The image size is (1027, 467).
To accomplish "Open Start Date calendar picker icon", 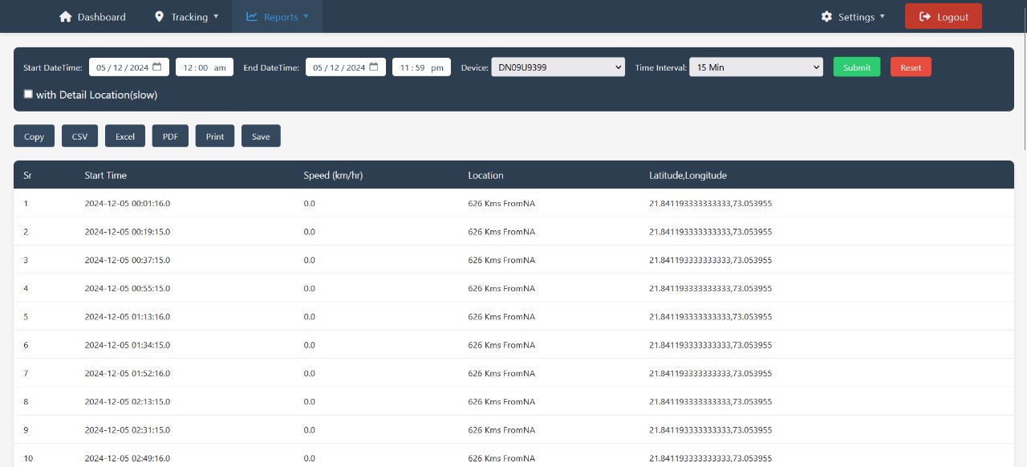I will point(156,67).
